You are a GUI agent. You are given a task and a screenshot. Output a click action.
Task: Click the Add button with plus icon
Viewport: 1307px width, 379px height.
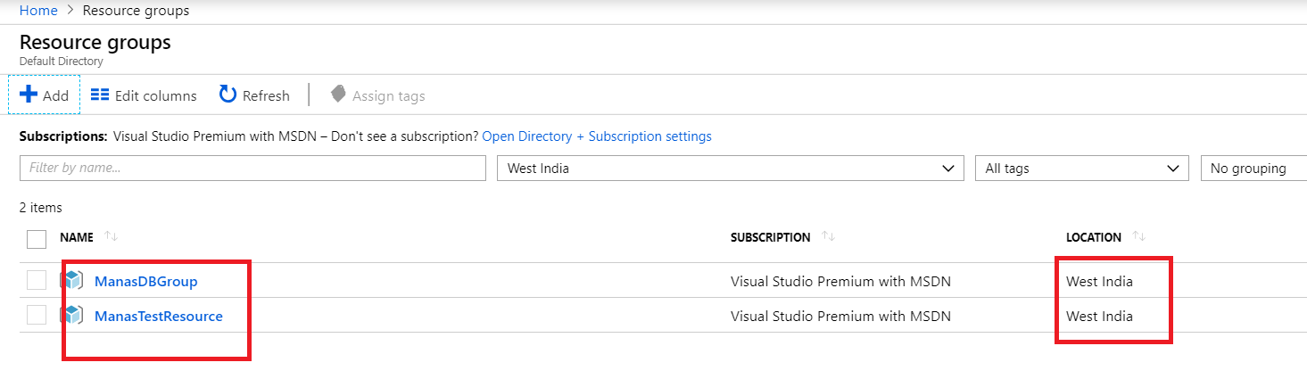coord(44,95)
